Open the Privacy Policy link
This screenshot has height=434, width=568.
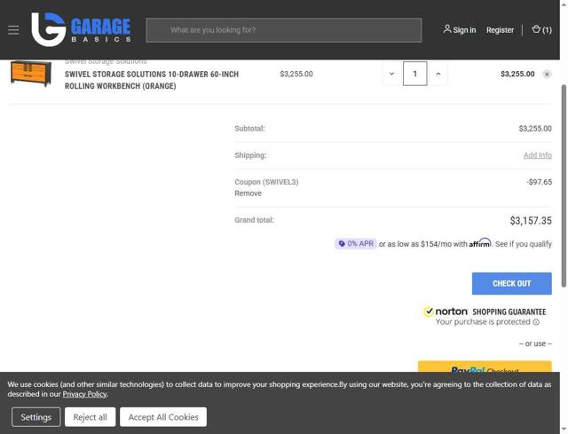point(85,394)
